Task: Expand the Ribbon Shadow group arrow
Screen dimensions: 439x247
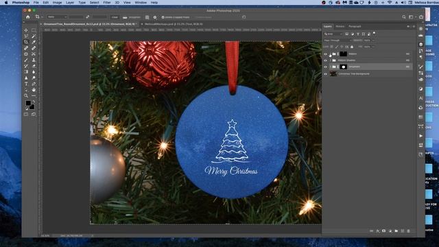Action: tap(331, 60)
